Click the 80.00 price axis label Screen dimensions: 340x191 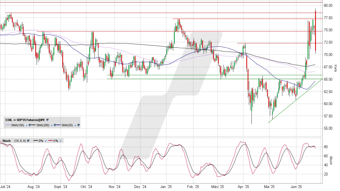328,5
